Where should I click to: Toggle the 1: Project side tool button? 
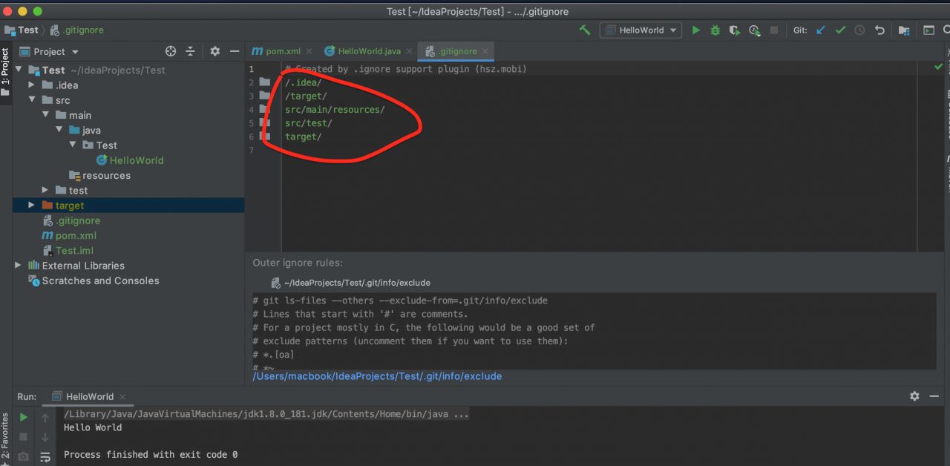point(5,72)
